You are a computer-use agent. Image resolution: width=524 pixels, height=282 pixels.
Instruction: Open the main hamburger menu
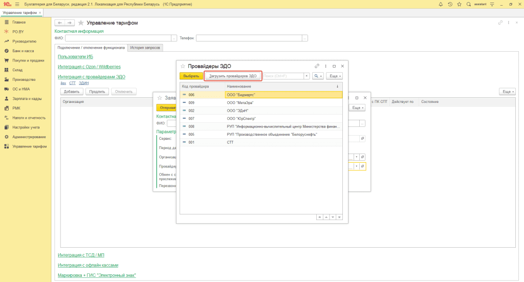[x=17, y=4]
